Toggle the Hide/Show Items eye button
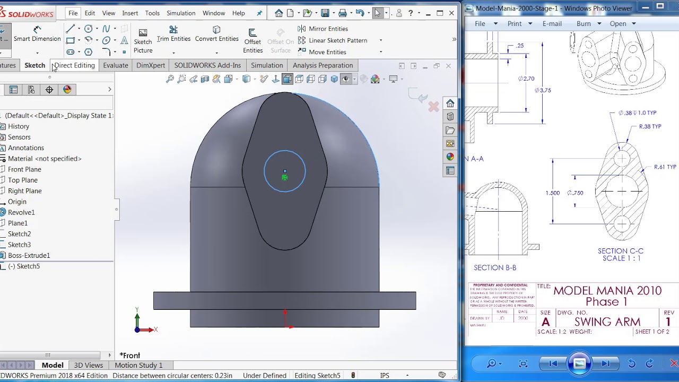This screenshot has width=679, height=382. click(x=345, y=79)
